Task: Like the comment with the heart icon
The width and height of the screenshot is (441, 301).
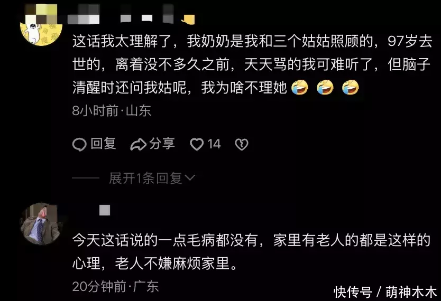Action: point(197,145)
